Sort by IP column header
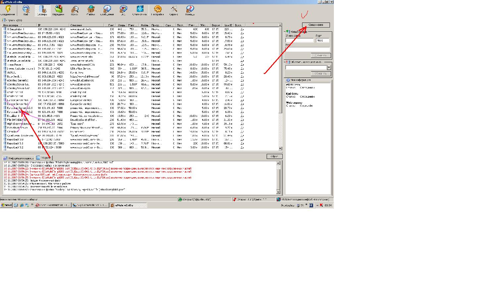 click(x=53, y=25)
